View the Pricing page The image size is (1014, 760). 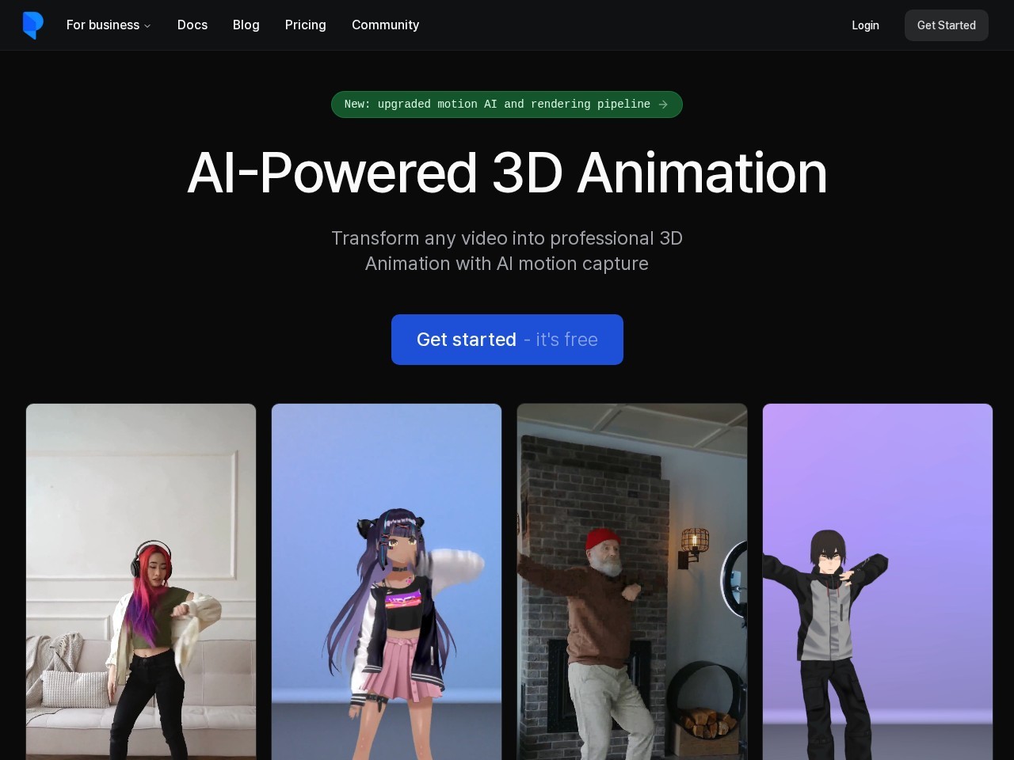coord(305,25)
